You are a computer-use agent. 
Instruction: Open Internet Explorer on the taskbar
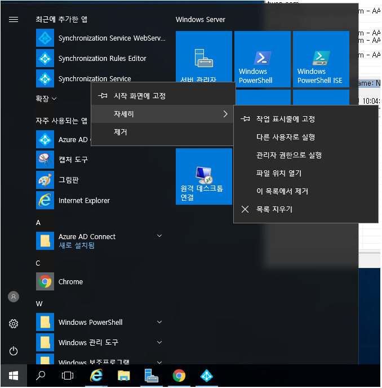pos(96,376)
